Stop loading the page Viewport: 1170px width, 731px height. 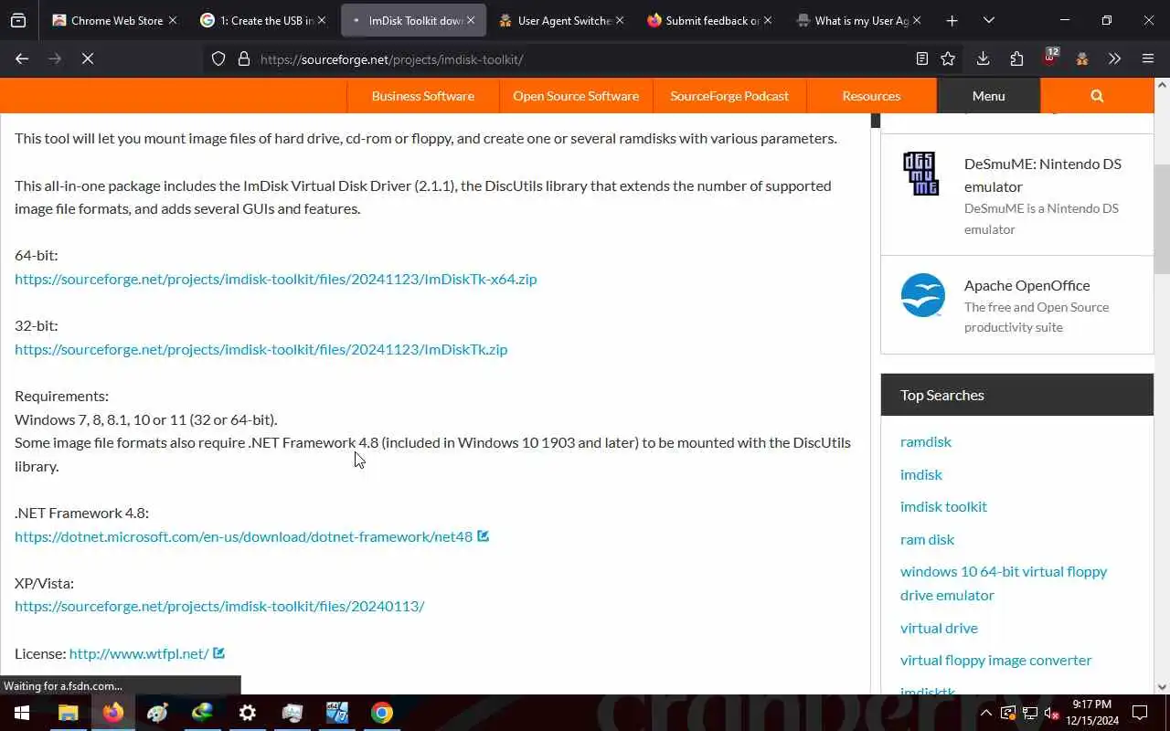[88, 58]
